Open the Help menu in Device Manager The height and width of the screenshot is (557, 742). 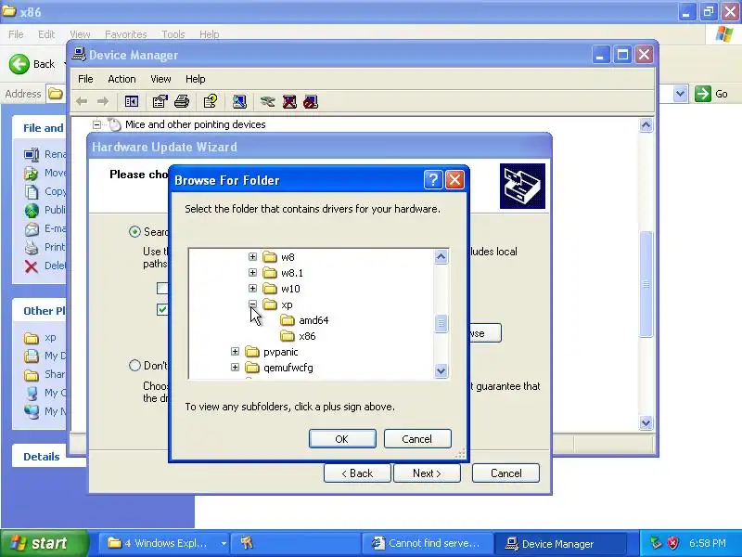click(x=195, y=79)
